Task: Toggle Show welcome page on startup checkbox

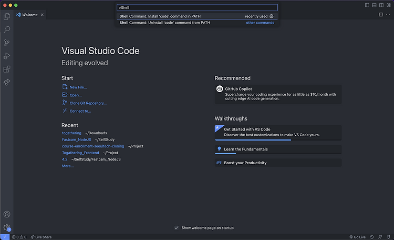Action: click(x=177, y=228)
